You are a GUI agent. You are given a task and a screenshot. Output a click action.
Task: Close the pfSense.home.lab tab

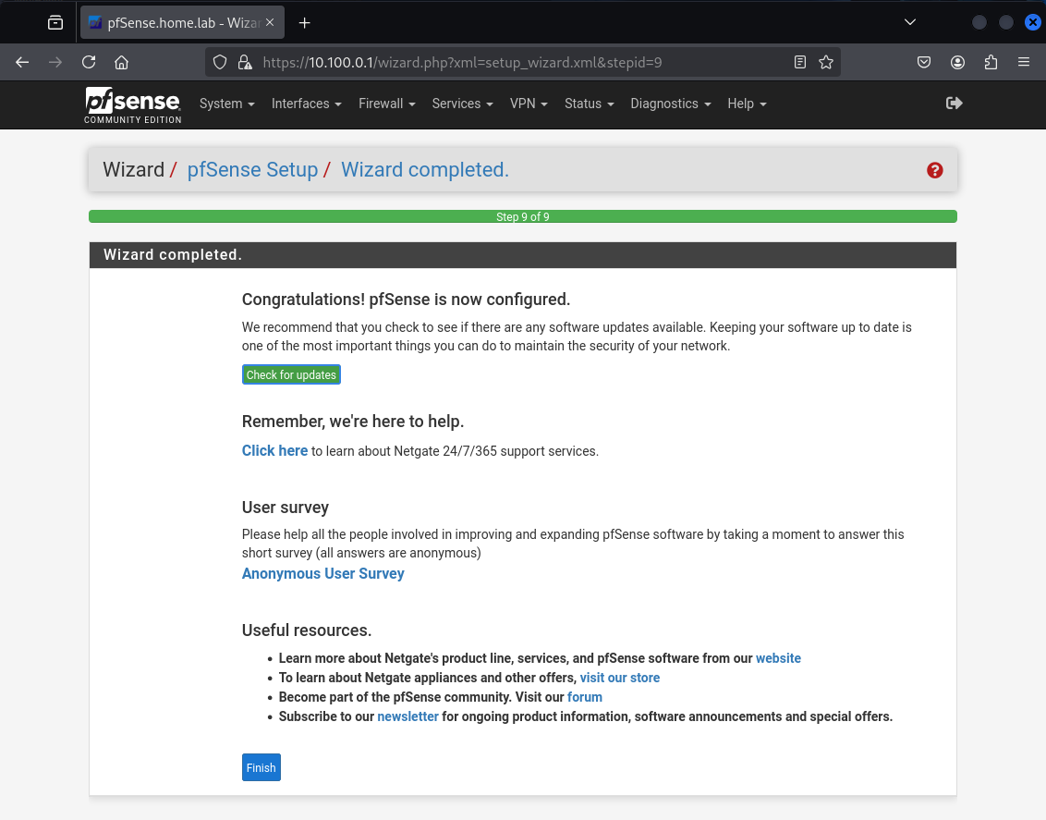click(x=270, y=22)
